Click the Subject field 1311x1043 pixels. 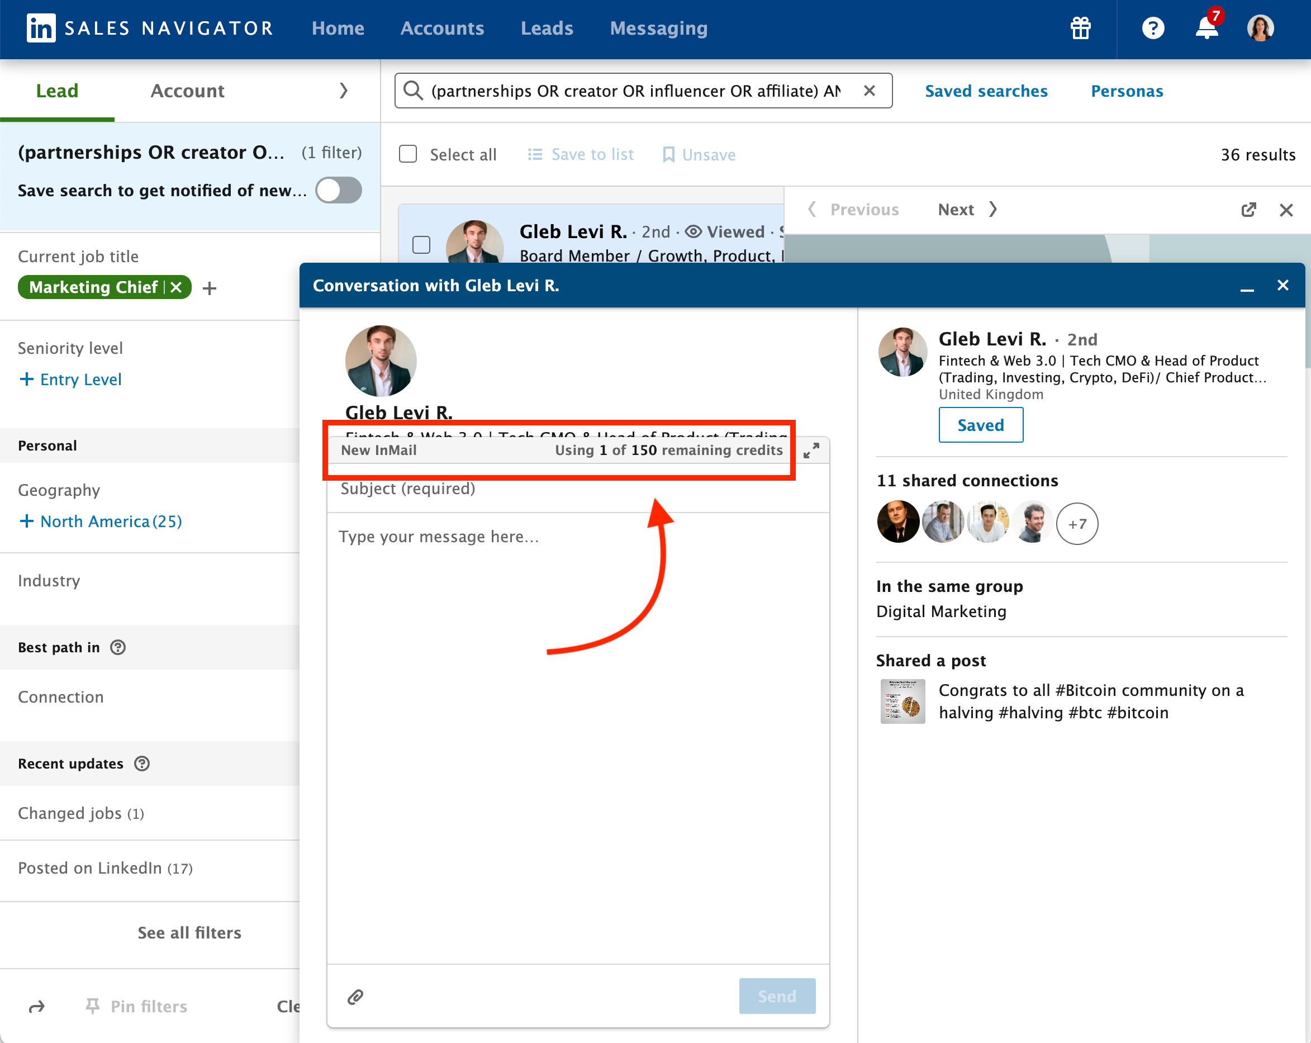[x=578, y=489]
